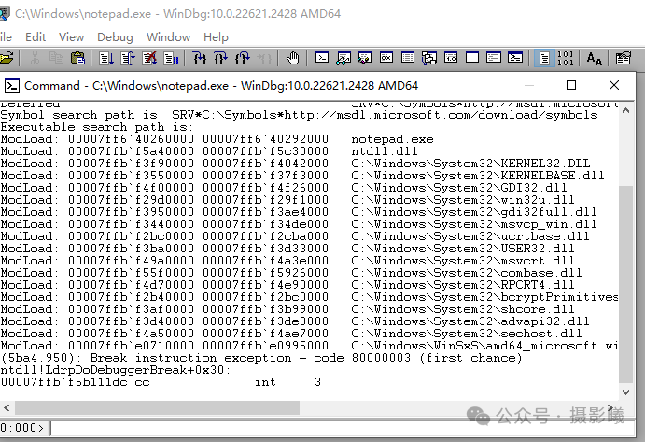Screen dimensions: 645x442
Task: Click the USER32.dll path text
Action: click(463, 249)
